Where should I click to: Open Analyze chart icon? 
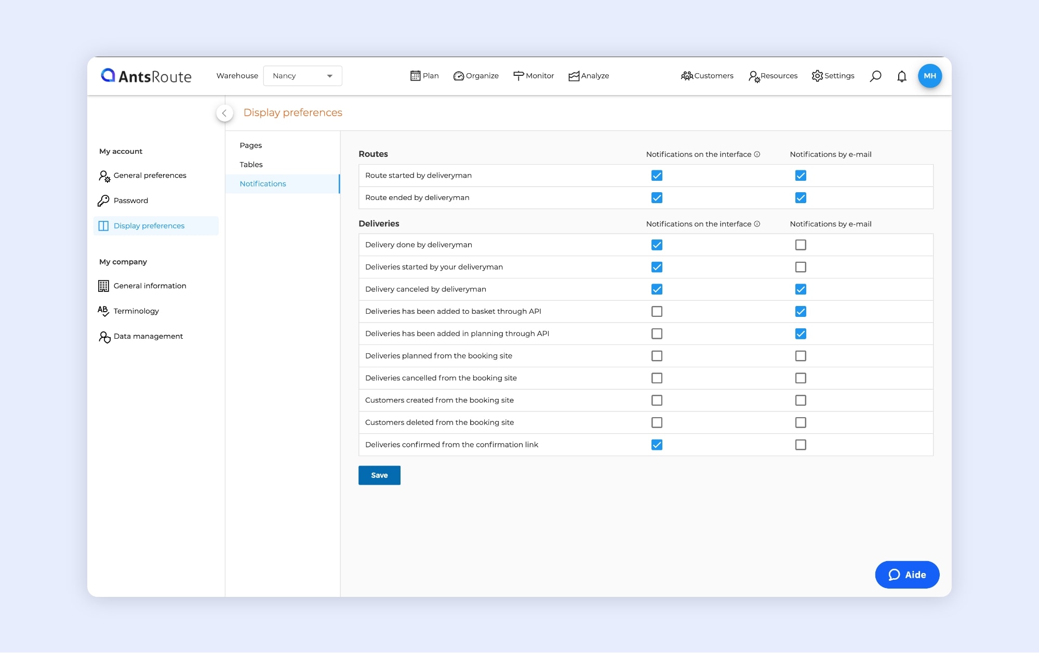click(574, 76)
